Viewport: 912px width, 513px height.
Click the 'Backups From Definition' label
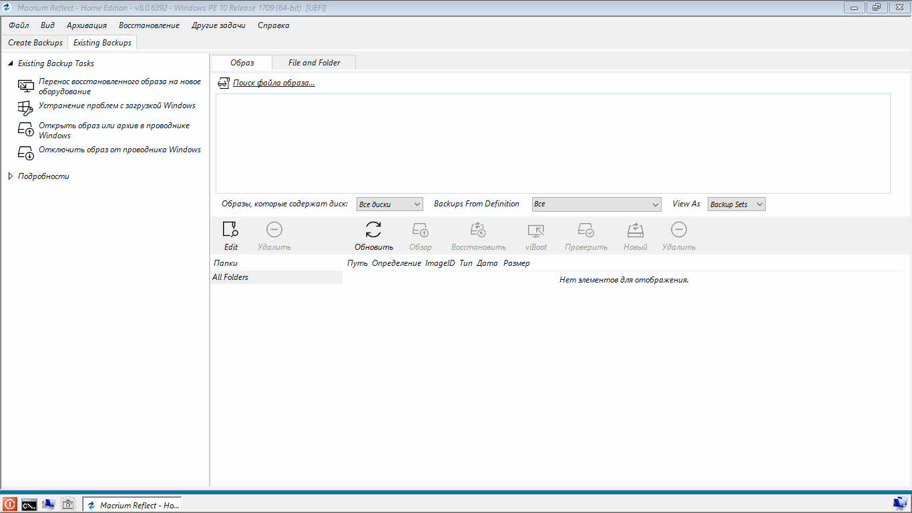[477, 204]
